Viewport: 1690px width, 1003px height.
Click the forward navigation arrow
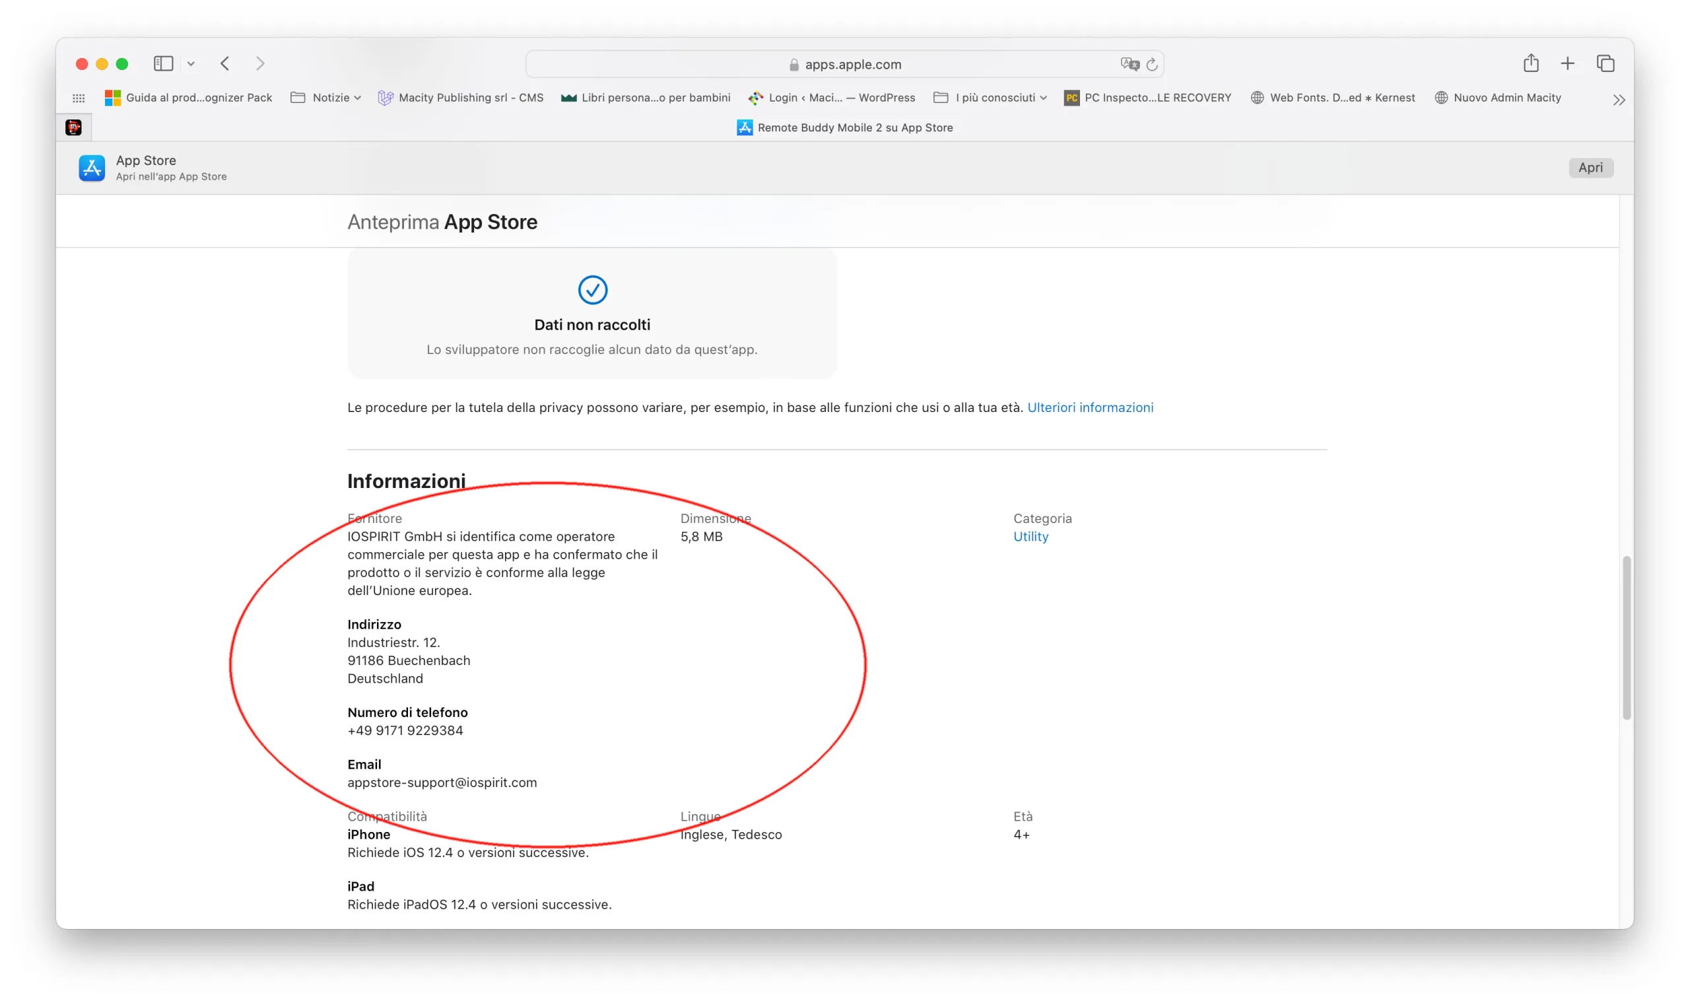[260, 63]
